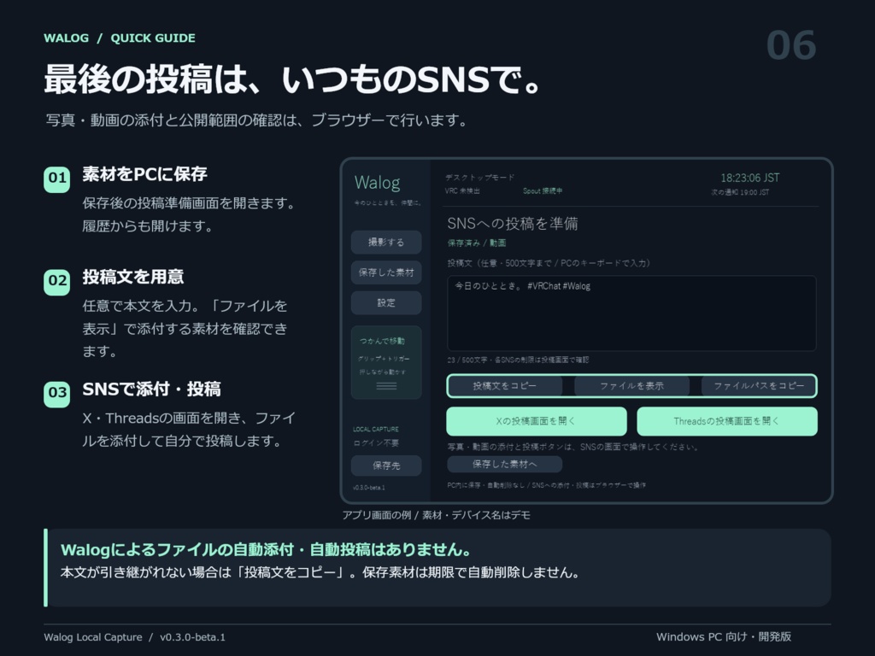Click the つかんで移動 grab handle panel

click(x=386, y=362)
